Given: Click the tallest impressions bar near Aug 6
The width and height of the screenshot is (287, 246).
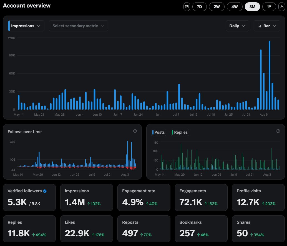Looking at the screenshot, I should click(x=270, y=75).
